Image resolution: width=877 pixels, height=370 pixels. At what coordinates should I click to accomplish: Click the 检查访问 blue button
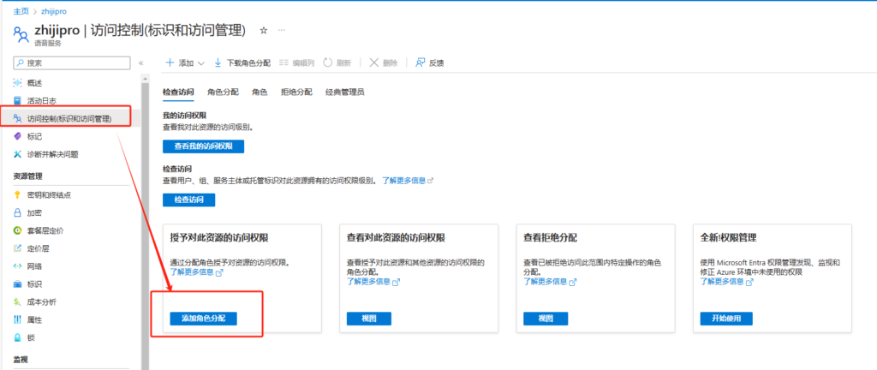coord(189,200)
